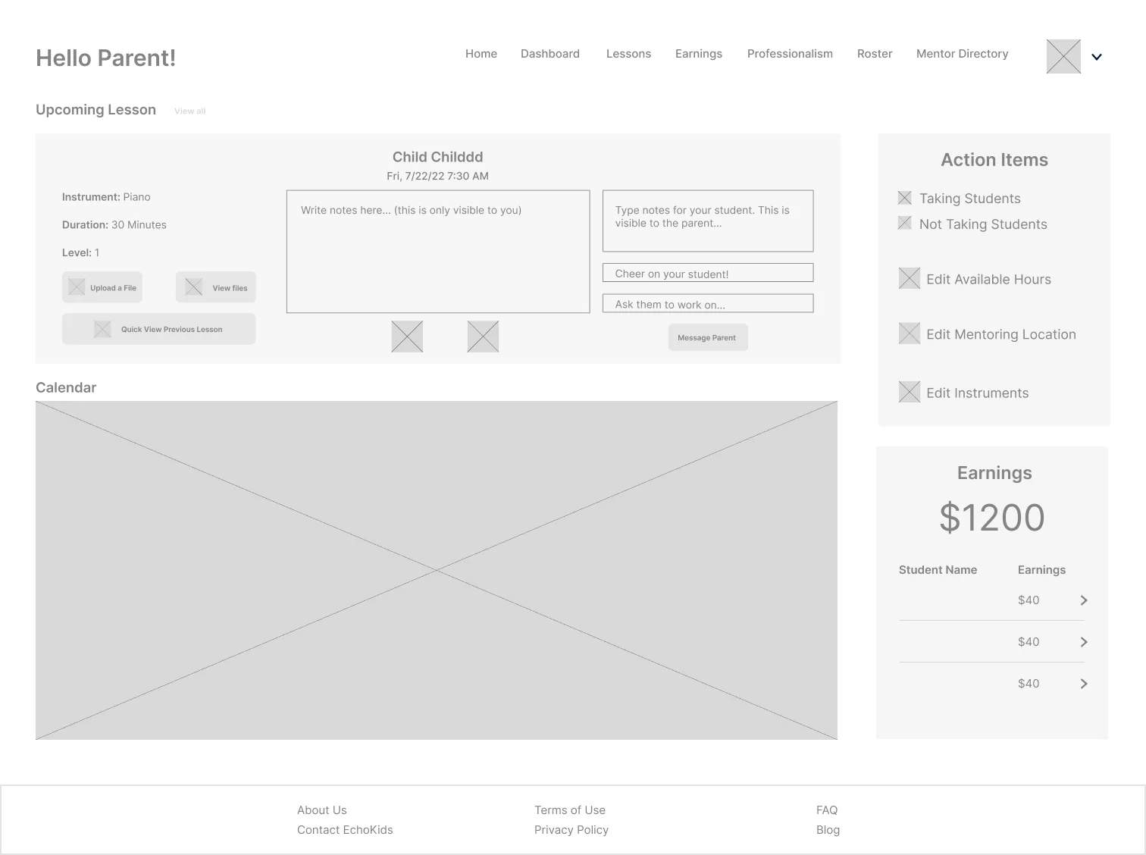1146x855 pixels.
Task: Go to the Home nav item
Action: point(481,54)
